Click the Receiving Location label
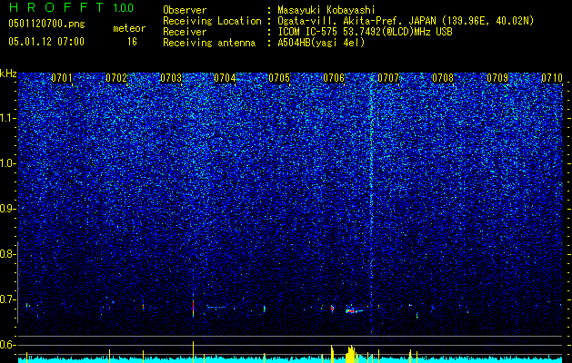The image size is (572, 363). coord(212,21)
